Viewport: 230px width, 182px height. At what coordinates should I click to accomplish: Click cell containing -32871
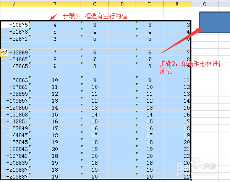[15, 39]
